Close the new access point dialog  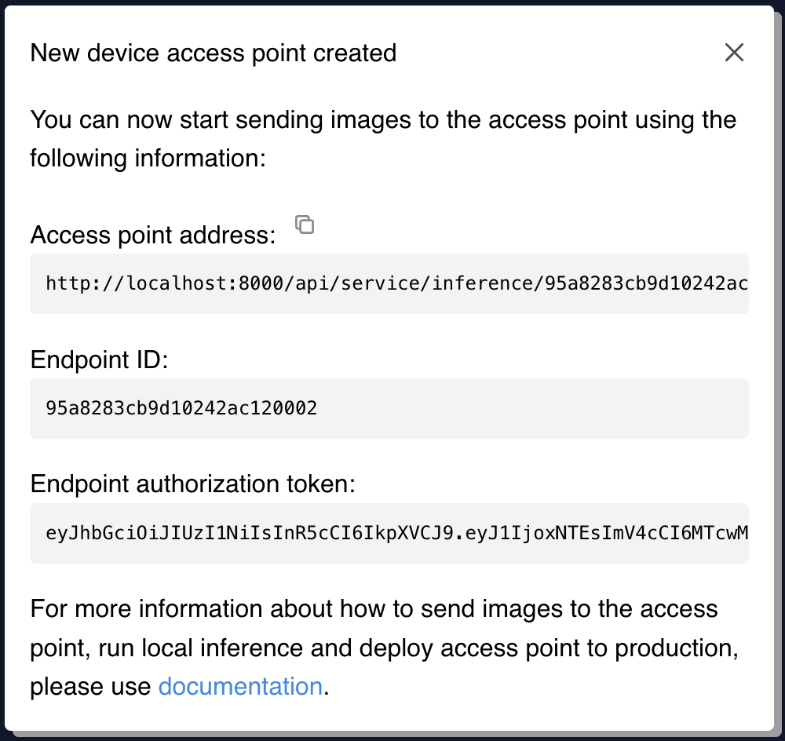pyautogui.click(x=734, y=53)
